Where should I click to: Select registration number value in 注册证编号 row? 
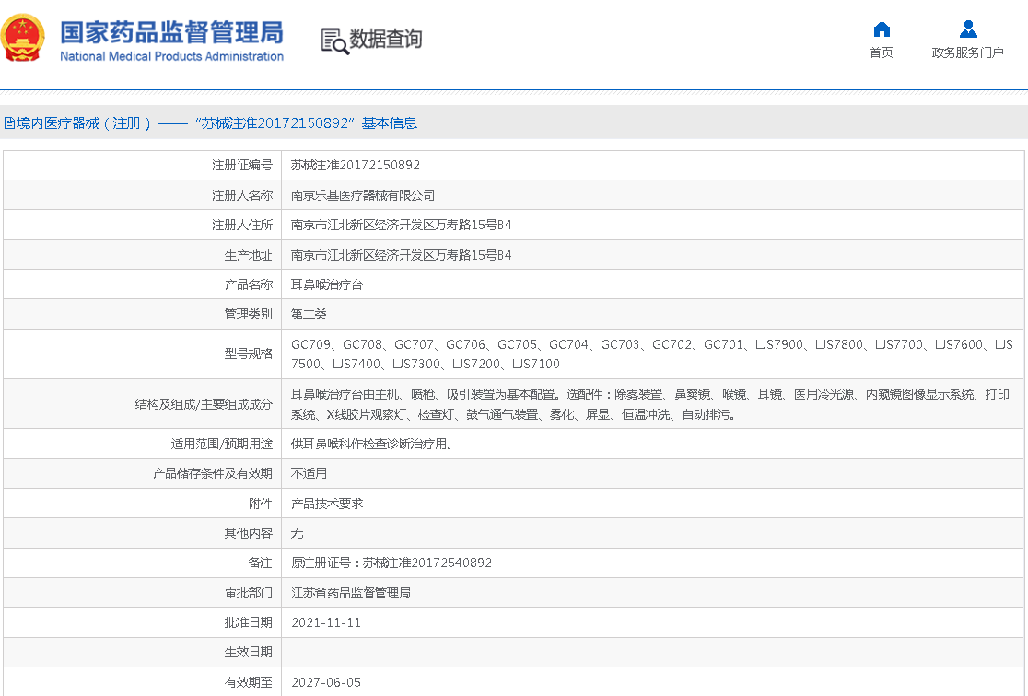(356, 166)
